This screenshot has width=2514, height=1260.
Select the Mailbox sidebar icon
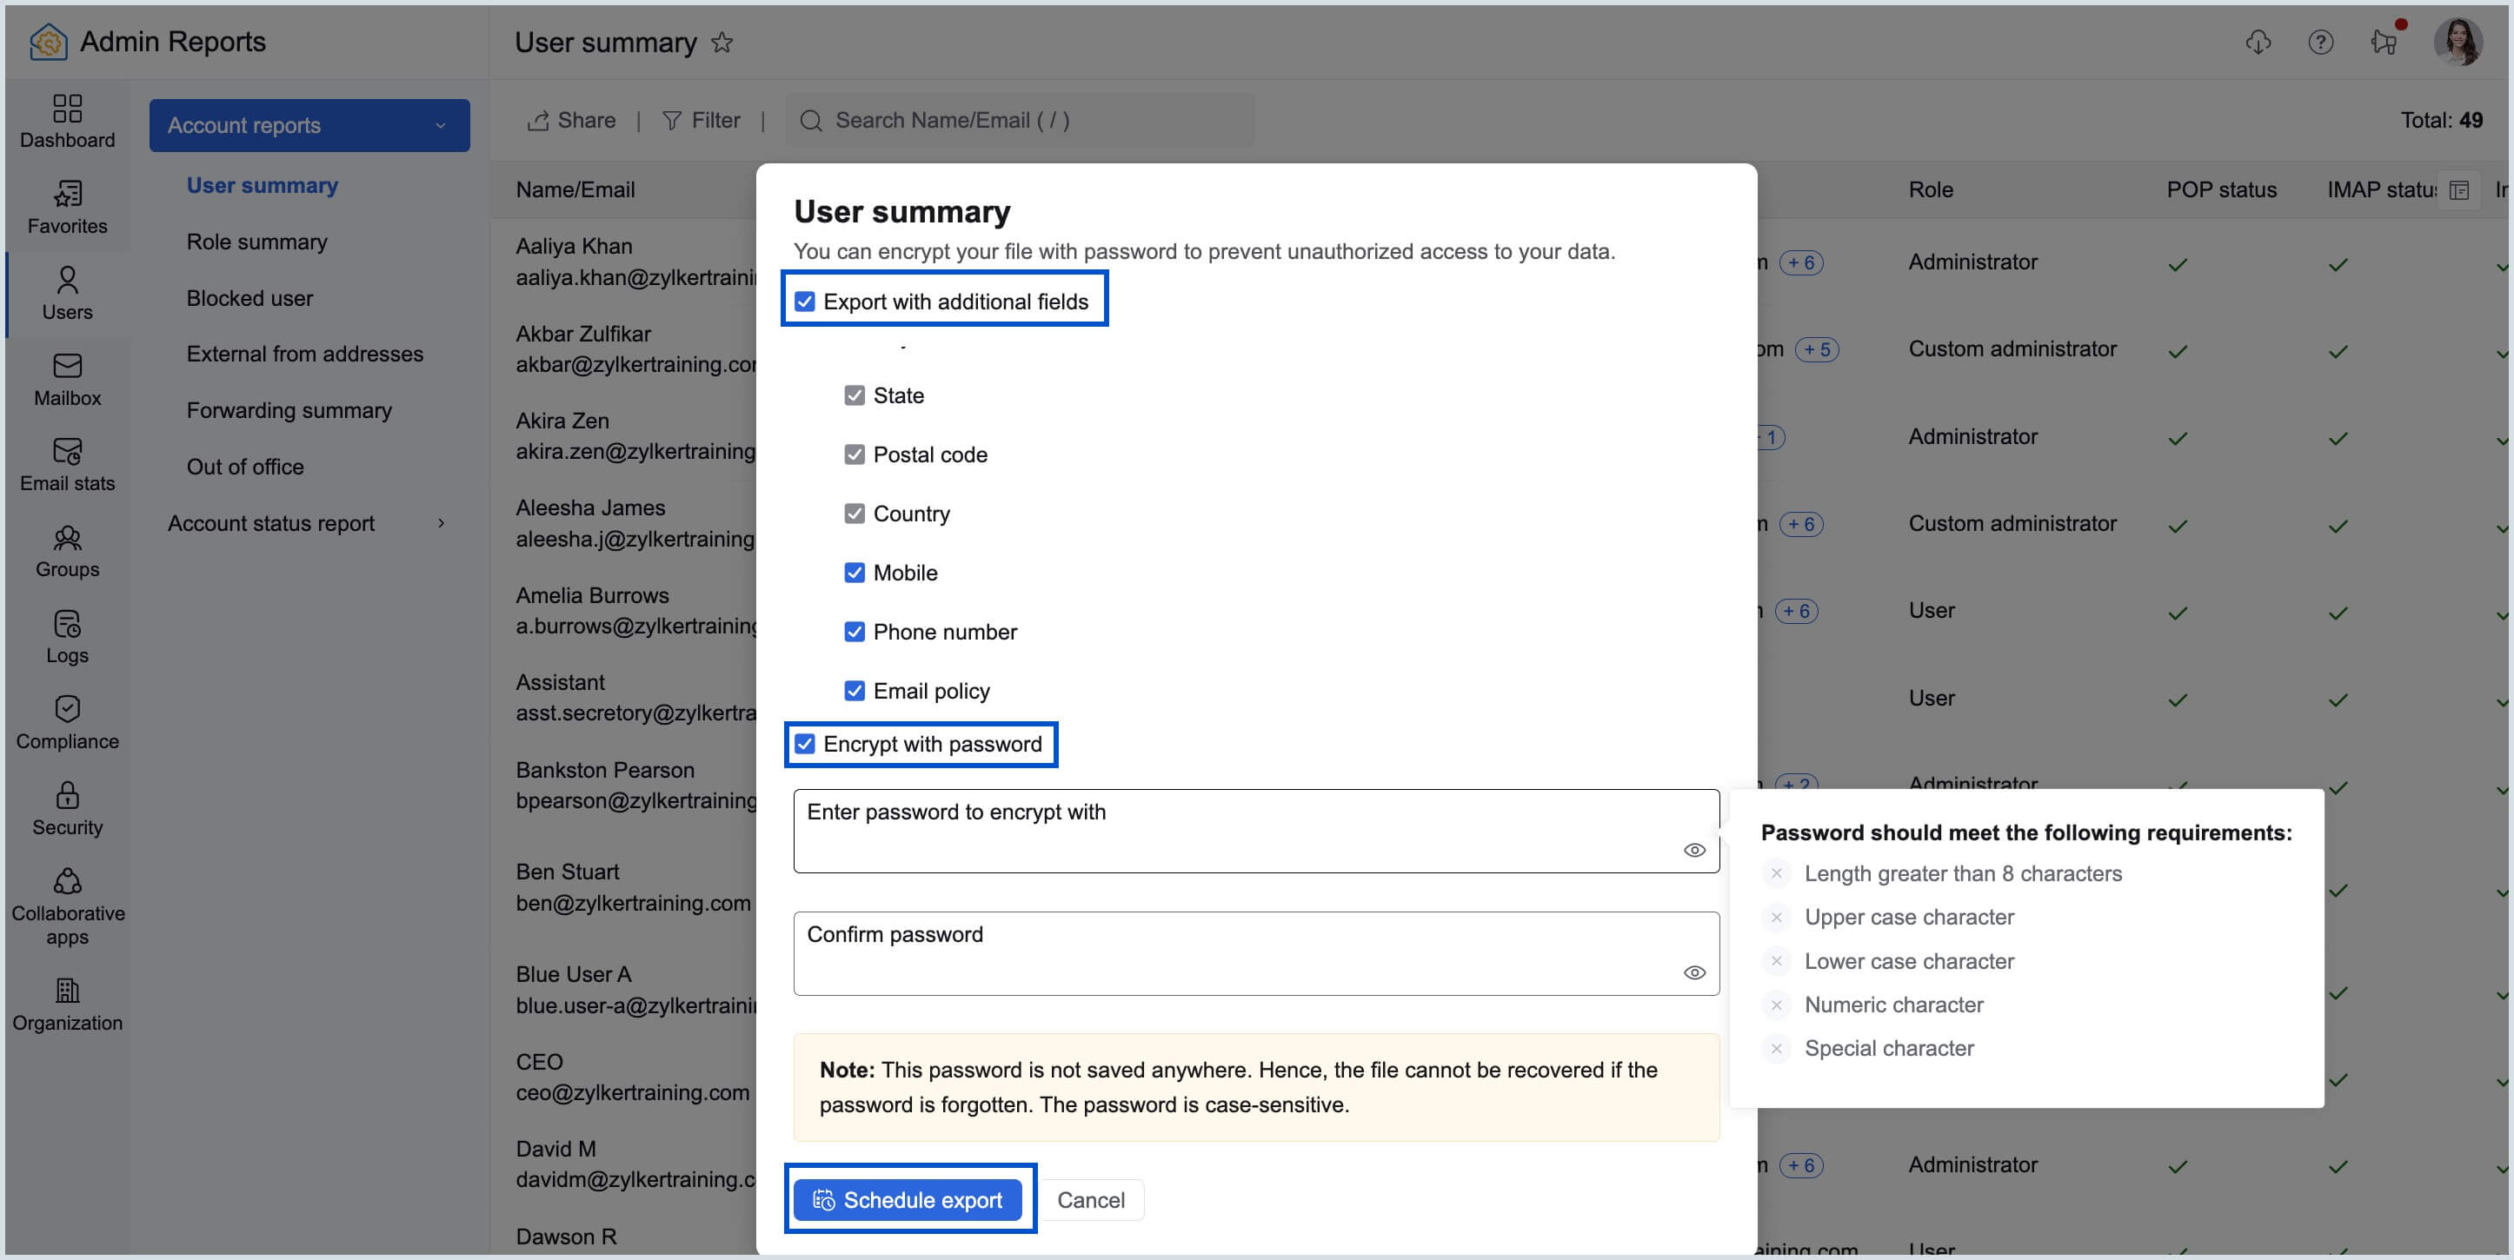[66, 378]
